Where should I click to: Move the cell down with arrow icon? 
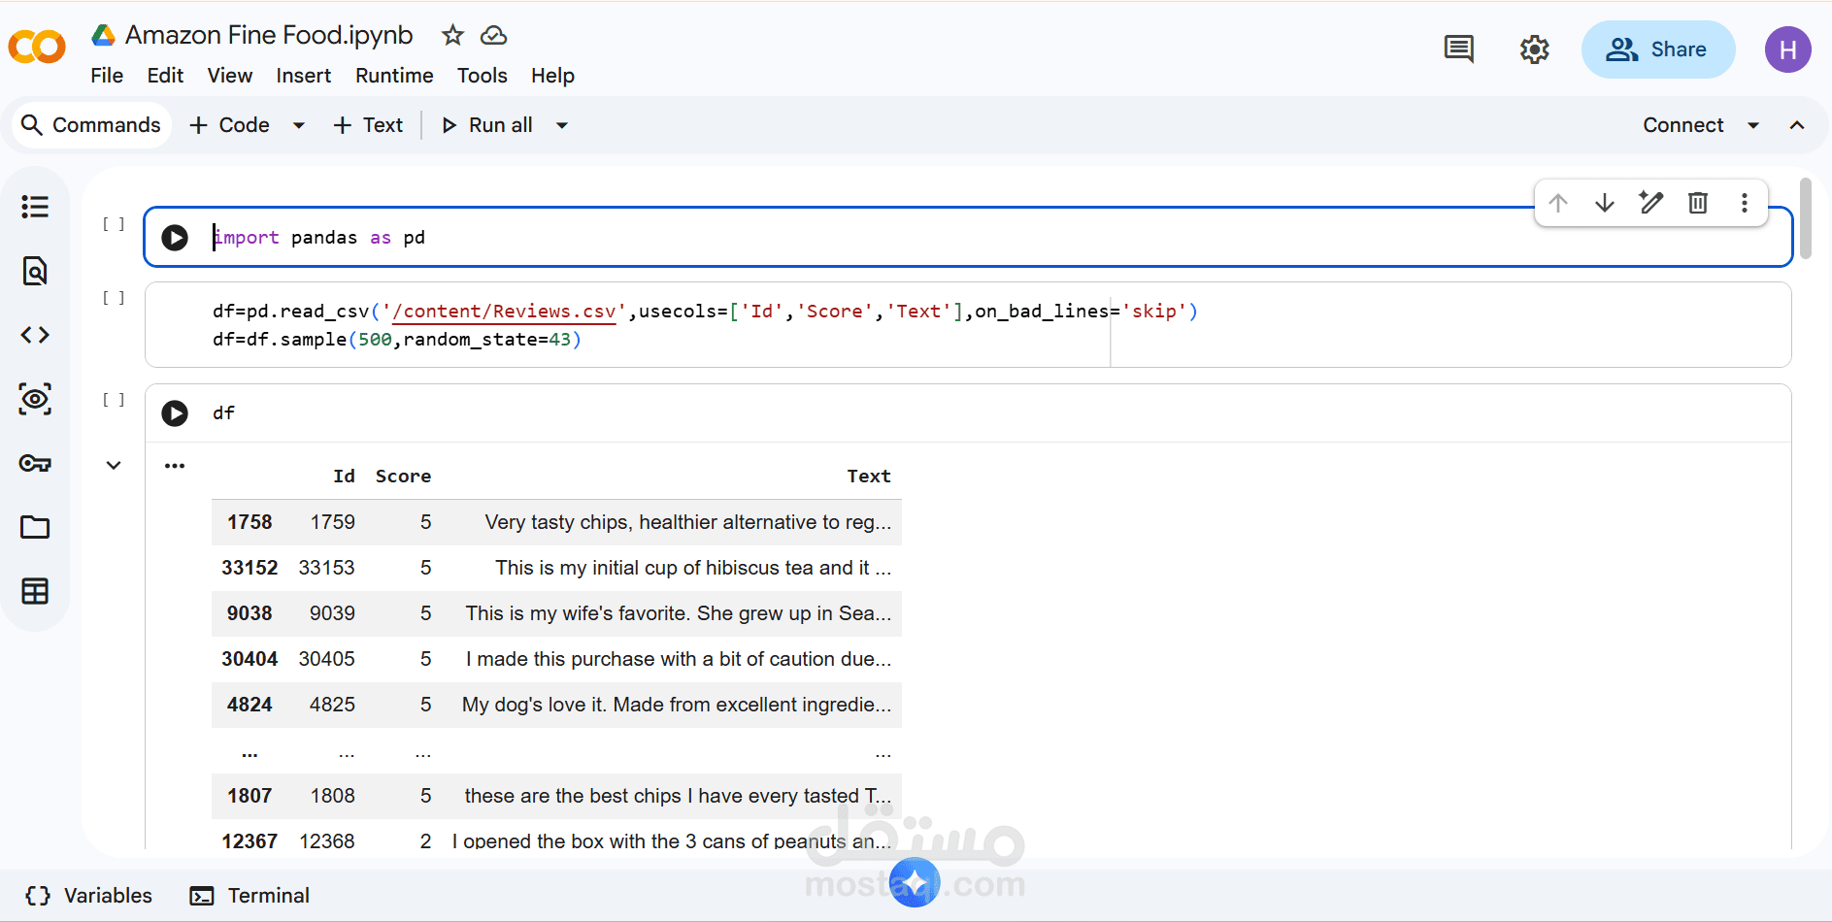click(1605, 203)
